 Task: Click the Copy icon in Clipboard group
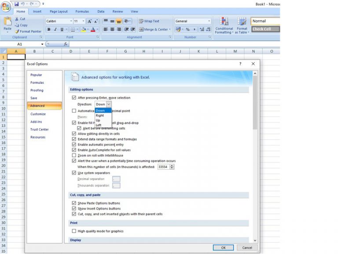click(17, 25)
